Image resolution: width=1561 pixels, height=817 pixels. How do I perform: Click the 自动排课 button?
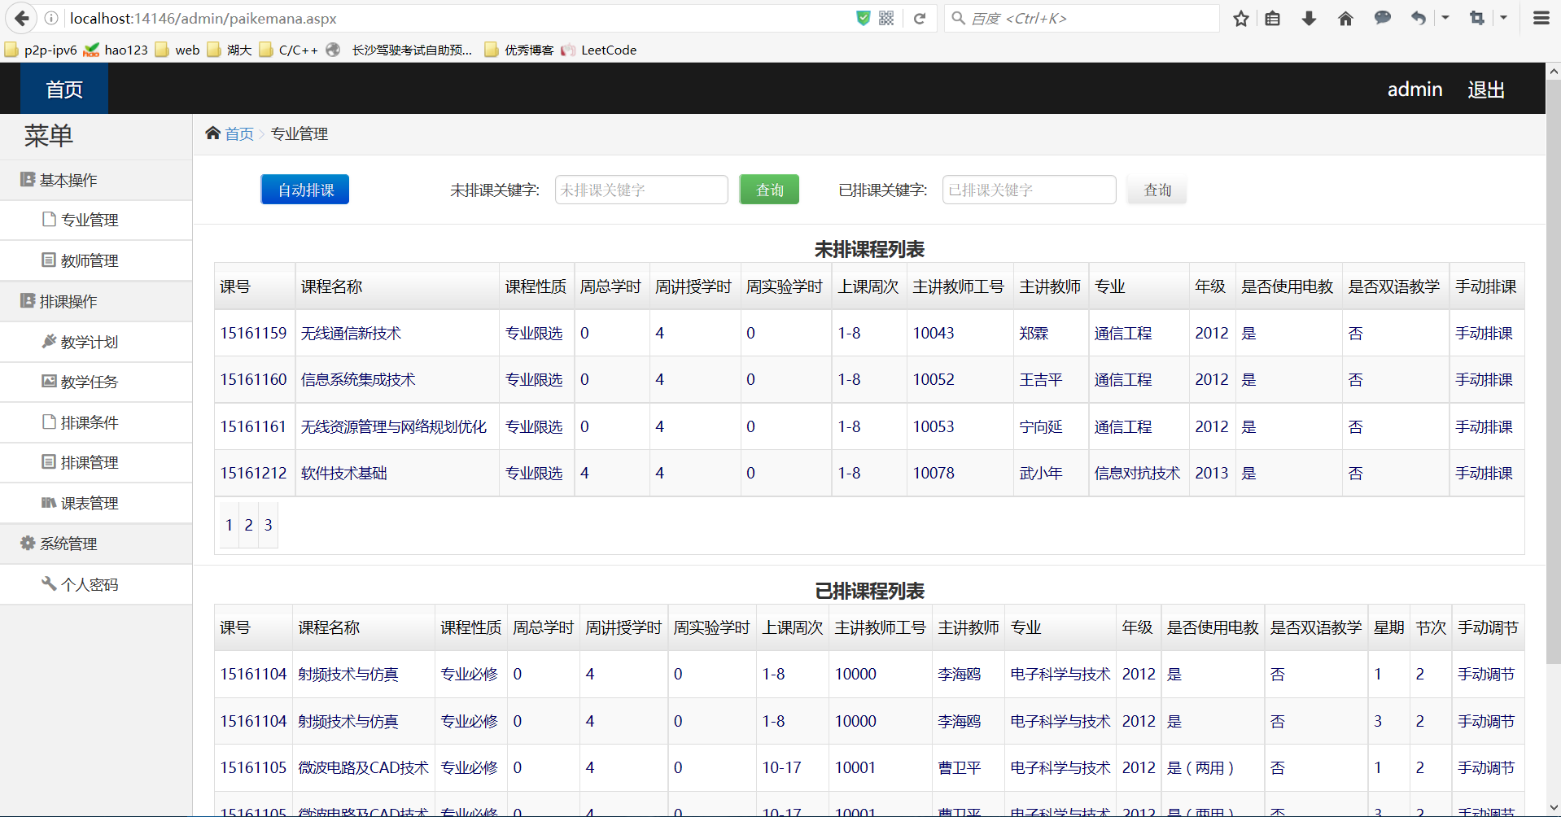coord(305,190)
